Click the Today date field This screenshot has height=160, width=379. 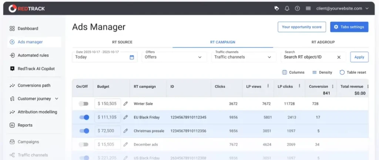[105, 57]
